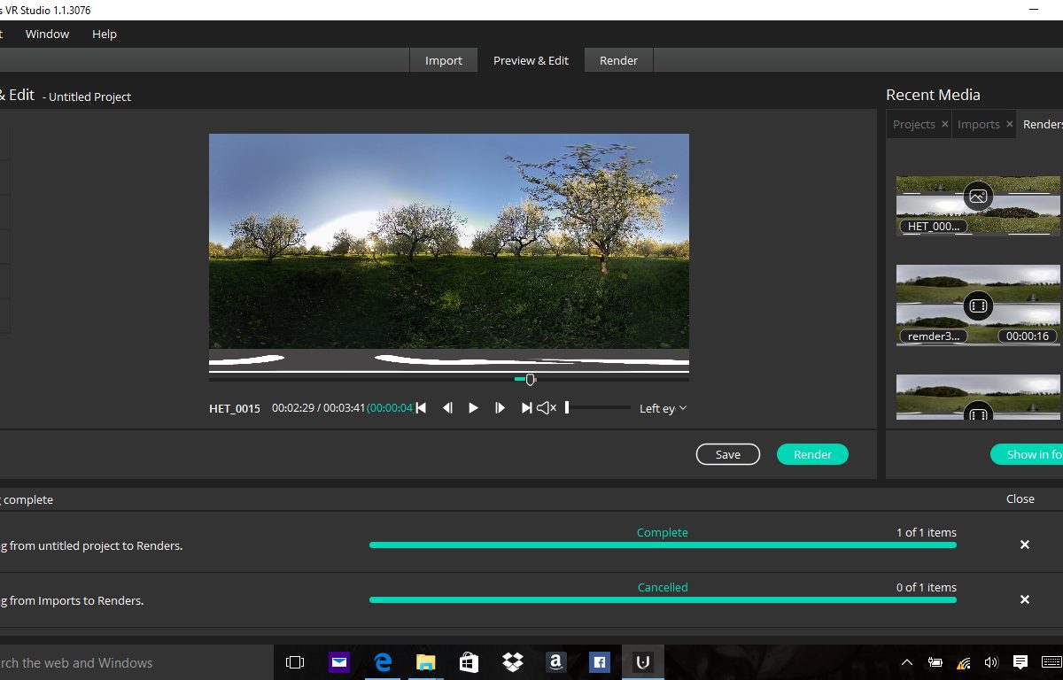This screenshot has height=680, width=1063.
Task: Switch to the Import tab
Action: click(443, 60)
